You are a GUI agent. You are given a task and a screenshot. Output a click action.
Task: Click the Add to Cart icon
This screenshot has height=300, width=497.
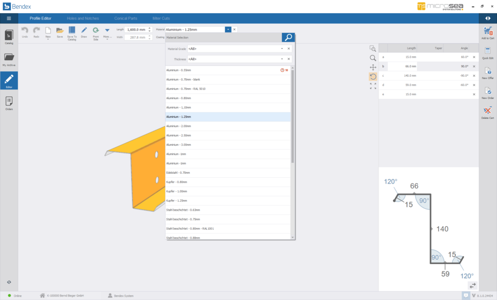coord(488,32)
